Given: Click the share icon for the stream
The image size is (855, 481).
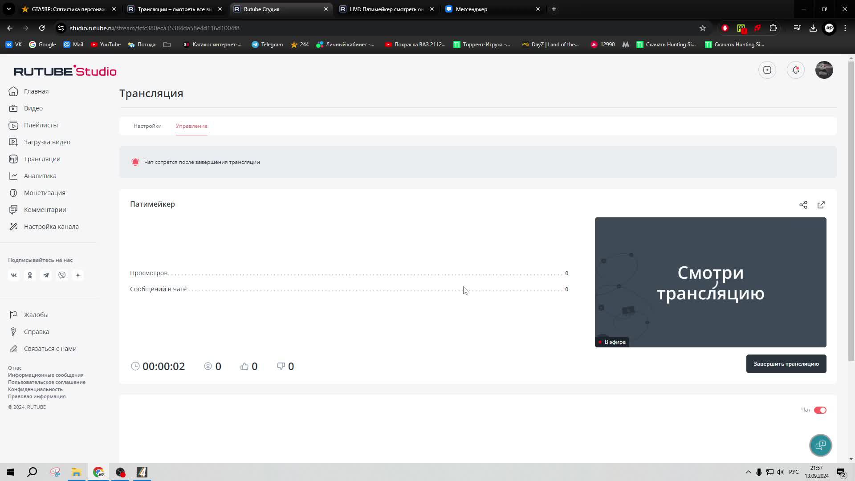Looking at the screenshot, I should pos(803,204).
